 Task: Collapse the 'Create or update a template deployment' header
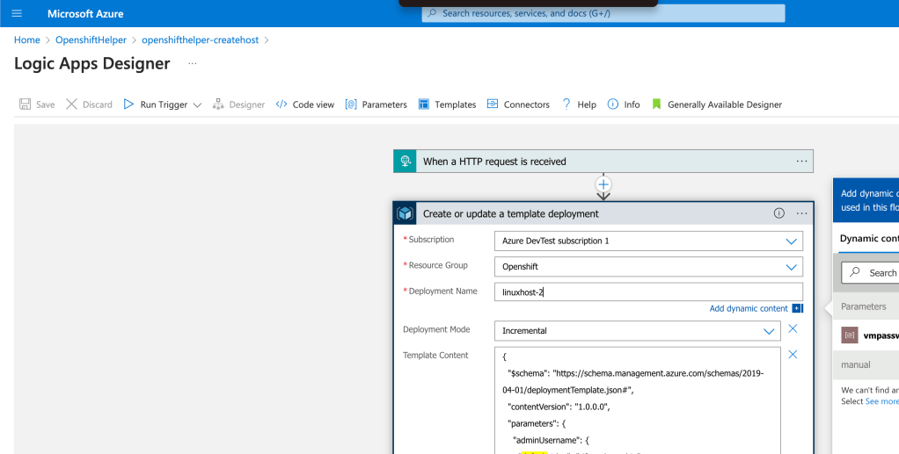pyautogui.click(x=603, y=213)
